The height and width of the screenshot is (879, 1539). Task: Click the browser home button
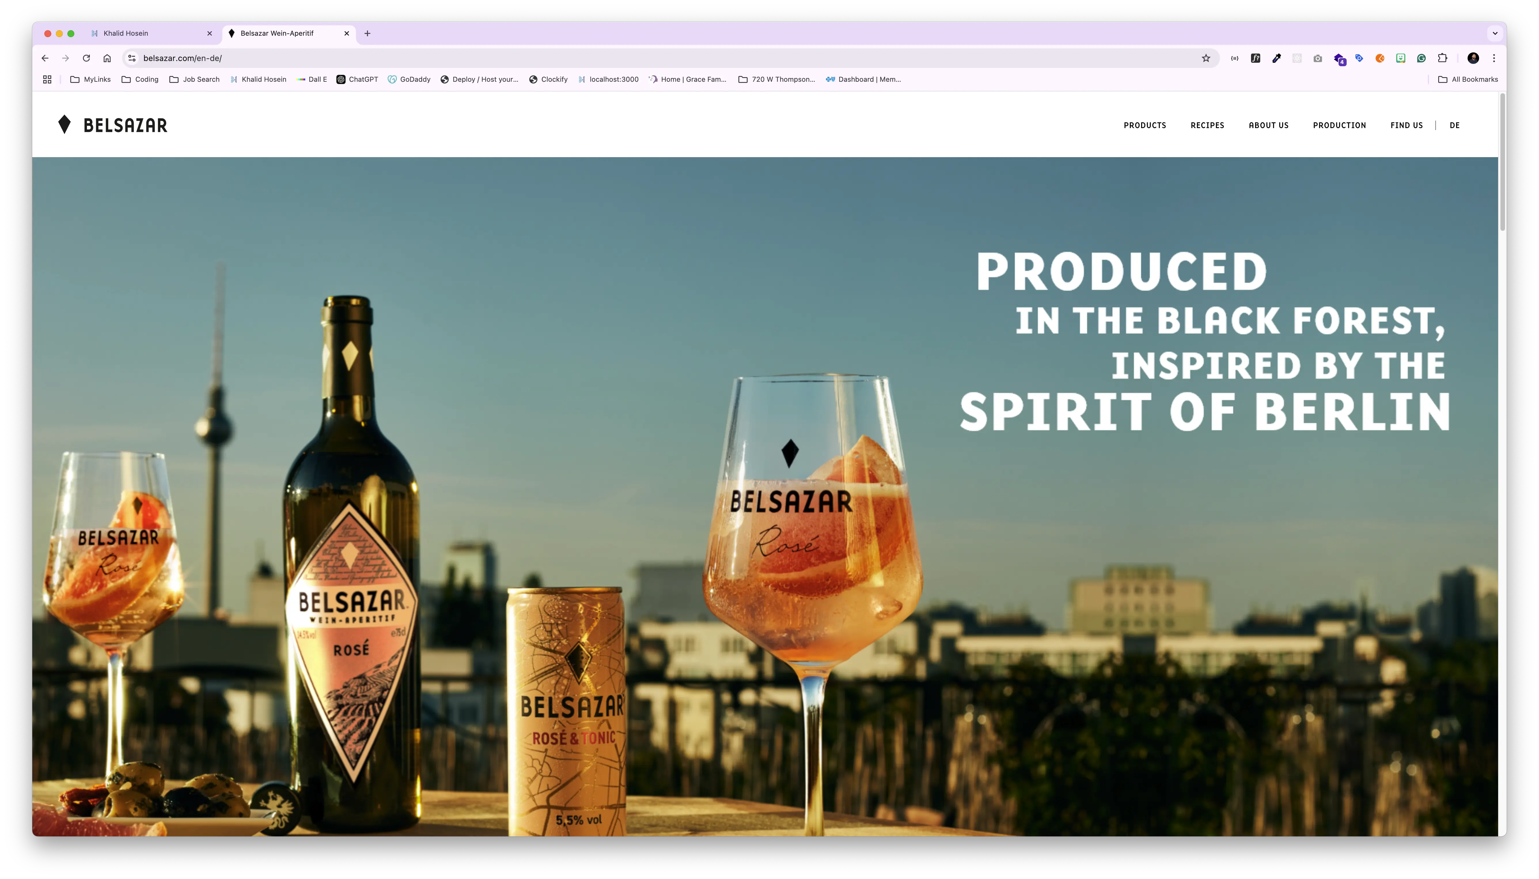pyautogui.click(x=107, y=58)
